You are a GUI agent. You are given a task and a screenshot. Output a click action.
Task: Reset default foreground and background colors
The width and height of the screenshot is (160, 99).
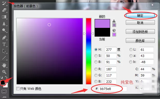(x=2, y=77)
